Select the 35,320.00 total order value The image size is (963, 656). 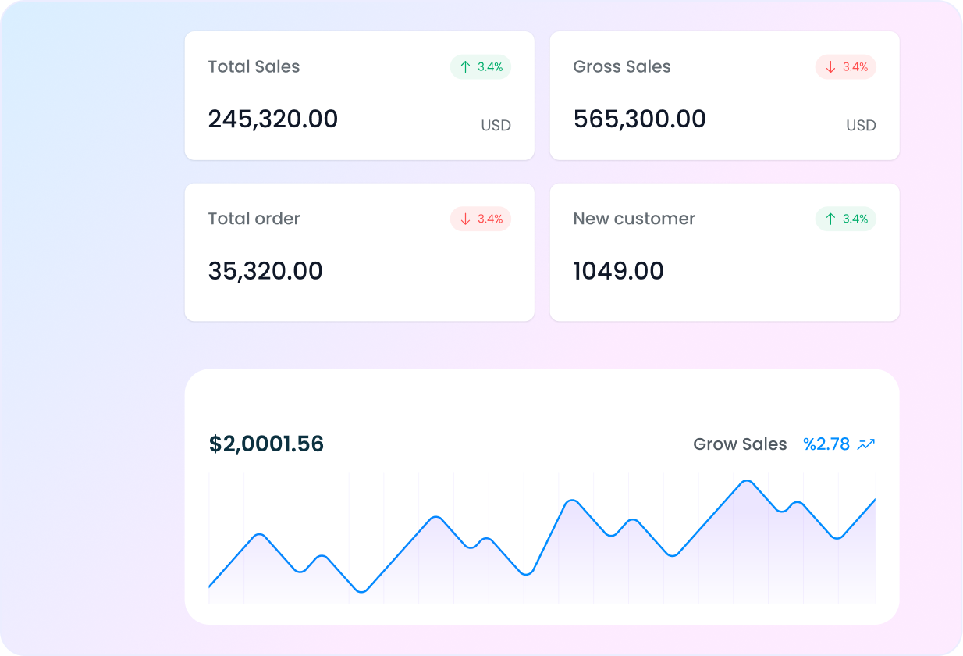[265, 272]
